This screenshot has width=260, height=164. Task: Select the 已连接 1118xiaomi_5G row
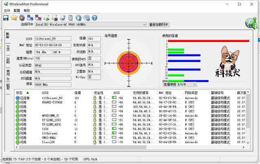131,98
